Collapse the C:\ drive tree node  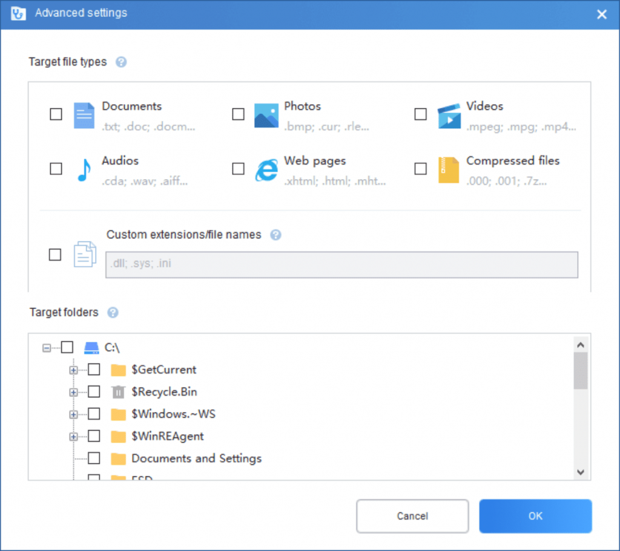pyautogui.click(x=47, y=348)
